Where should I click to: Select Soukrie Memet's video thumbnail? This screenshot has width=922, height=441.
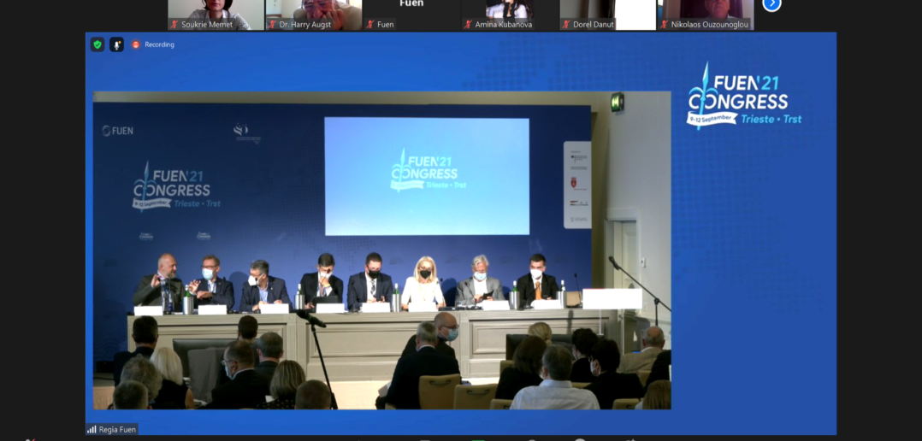[216, 15]
